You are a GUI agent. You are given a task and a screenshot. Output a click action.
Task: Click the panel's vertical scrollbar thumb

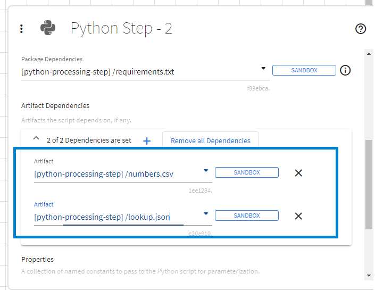(369, 184)
